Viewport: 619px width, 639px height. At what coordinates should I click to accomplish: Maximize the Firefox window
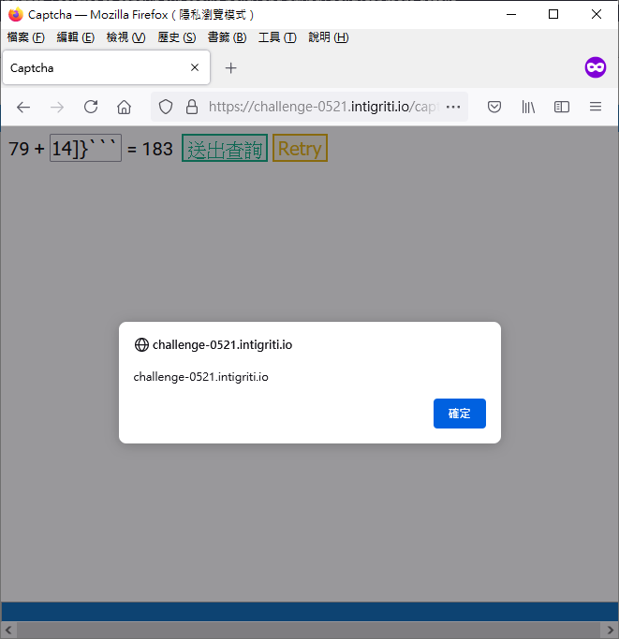coord(553,14)
